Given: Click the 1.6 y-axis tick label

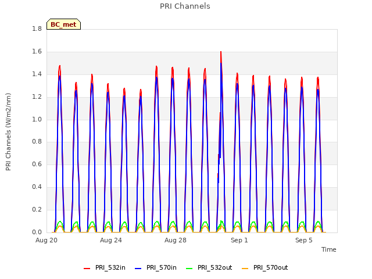Looking at the screenshot, I should 37,52.
